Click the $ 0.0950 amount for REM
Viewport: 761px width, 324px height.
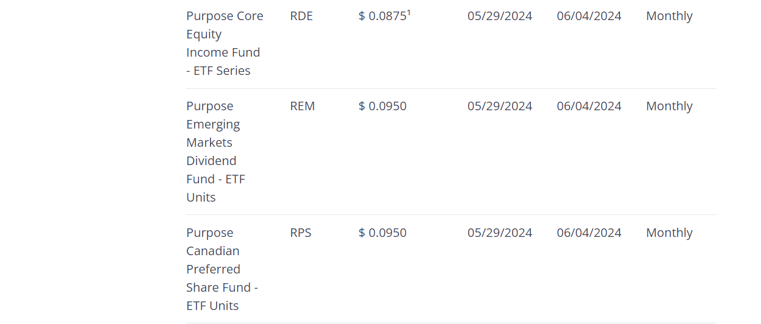[383, 107]
